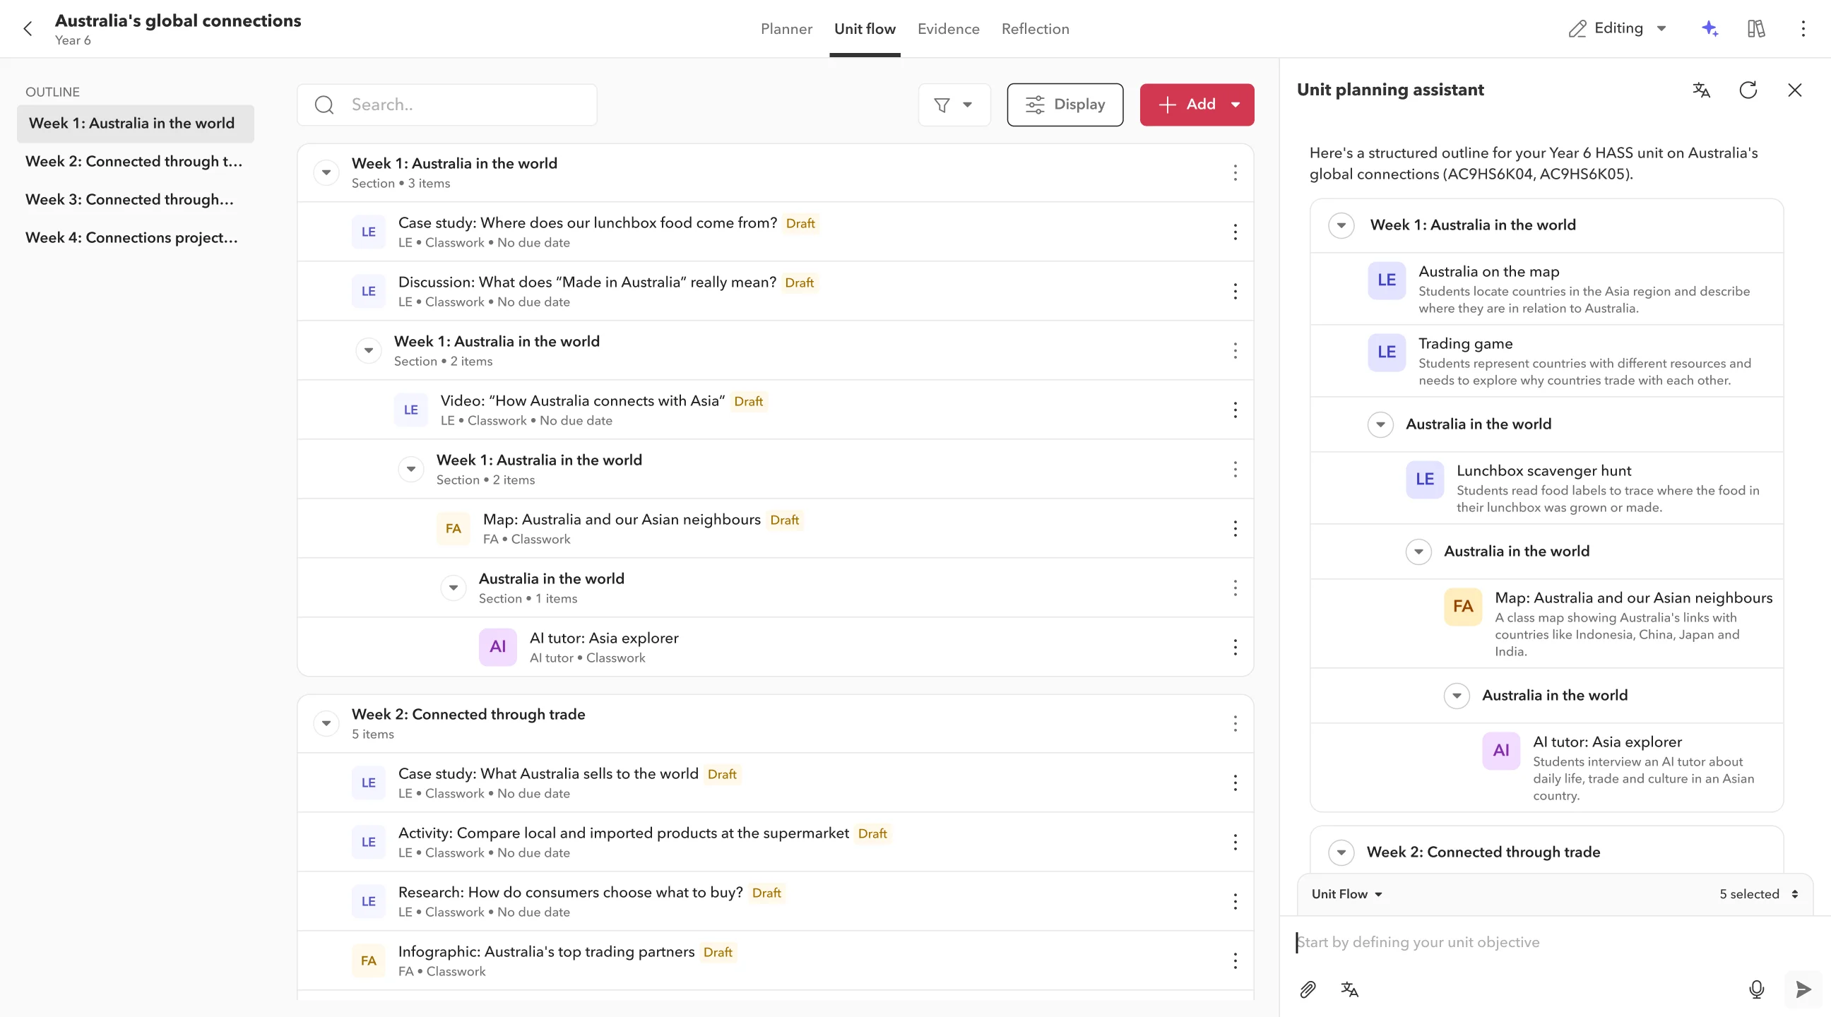Attach a file with the paperclip icon

tap(1308, 989)
